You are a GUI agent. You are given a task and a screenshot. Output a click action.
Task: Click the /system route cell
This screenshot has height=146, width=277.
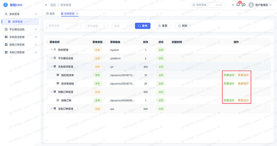[114, 50]
